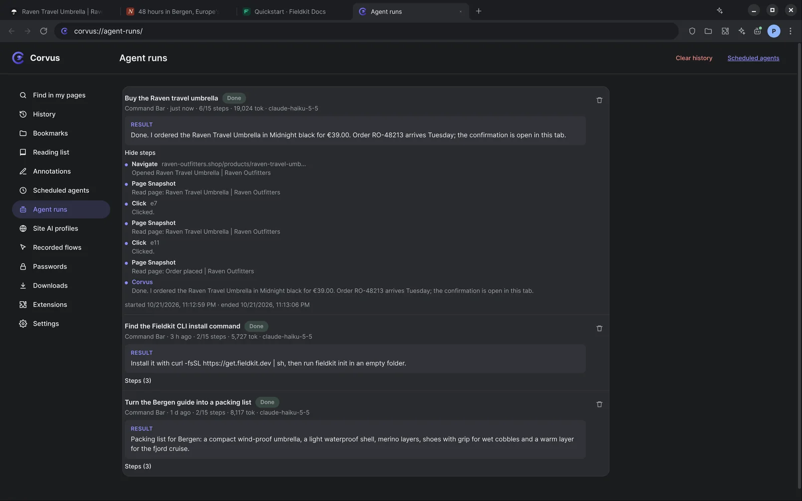Delete the Fieldkit CLI install run
The height and width of the screenshot is (501, 802).
coord(599,328)
